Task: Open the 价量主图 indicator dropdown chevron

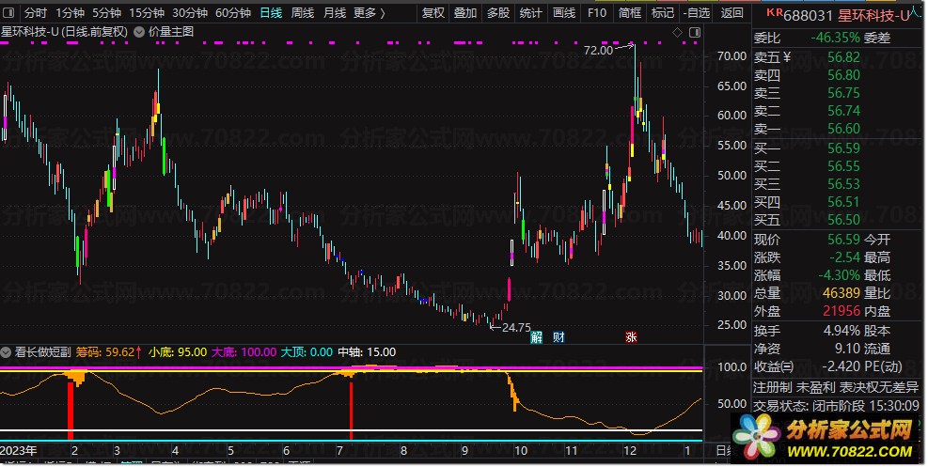Action: (x=139, y=32)
